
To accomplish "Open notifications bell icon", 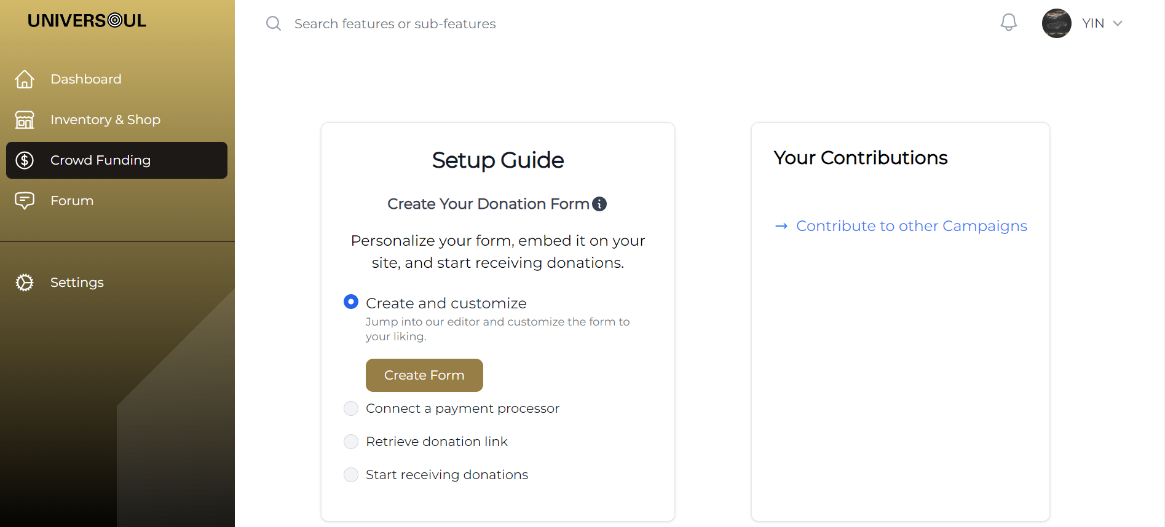I will [x=1008, y=23].
